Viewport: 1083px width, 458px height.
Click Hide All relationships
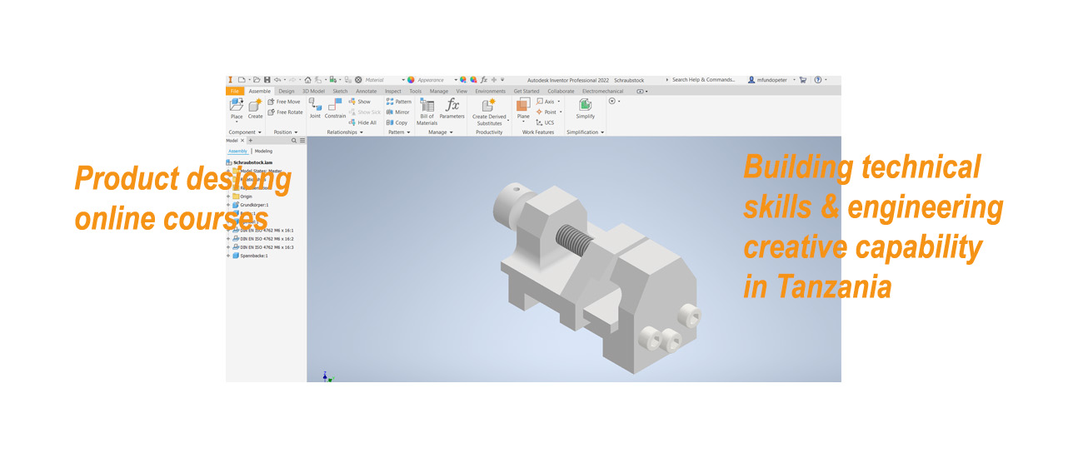tap(362, 122)
